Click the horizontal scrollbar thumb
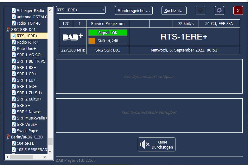Image resolution: width=248 pixels, height=165 pixels. tap(22, 157)
